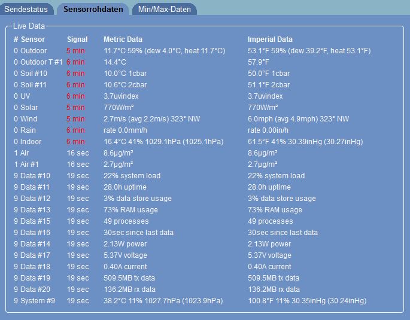The width and height of the screenshot is (410, 320).
Task: Click metric wind value '2.7m/s (avg 2.2m/s) 323° NW'
Action: 151,119
